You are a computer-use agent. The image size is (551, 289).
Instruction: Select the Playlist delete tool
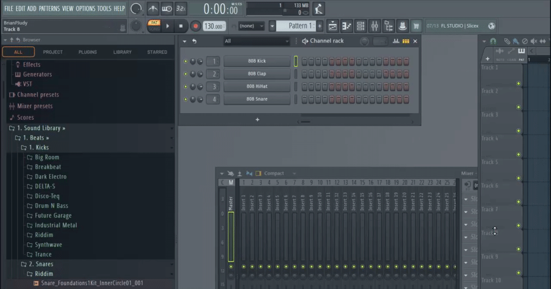click(525, 41)
